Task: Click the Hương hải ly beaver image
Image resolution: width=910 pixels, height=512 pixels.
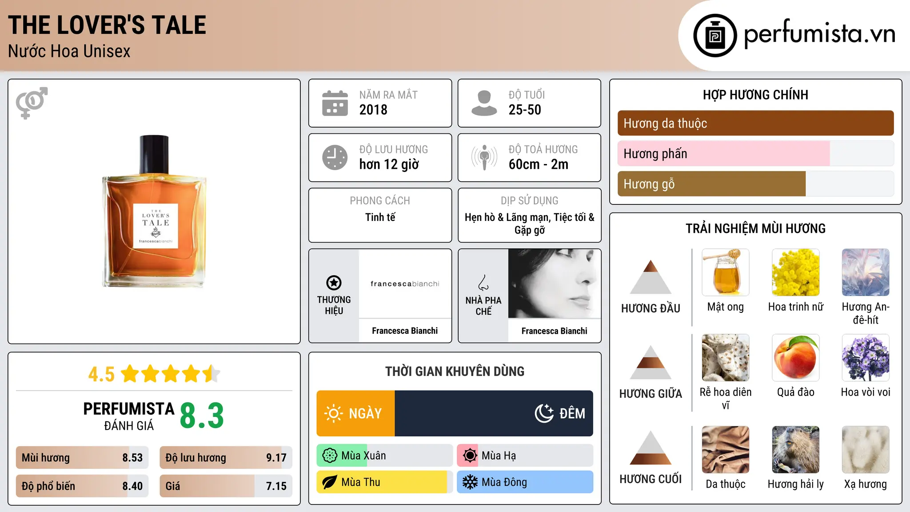Action: (796, 450)
